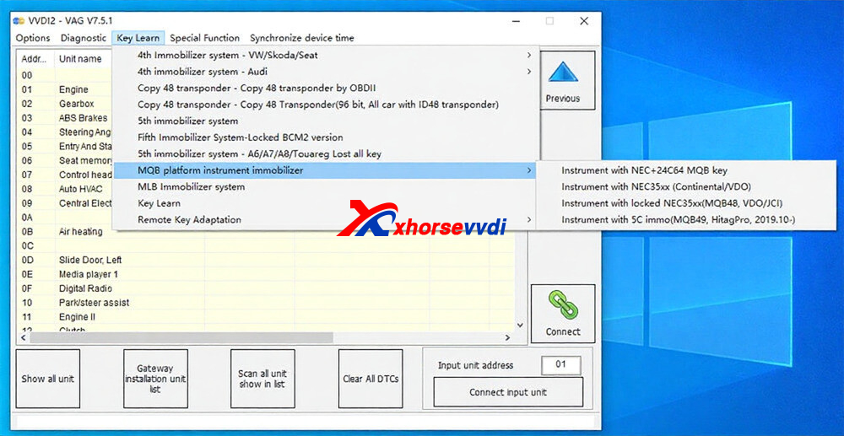Screen dimensions: 844x436
Task: Select the empty 00 address row
Action: click(x=65, y=75)
